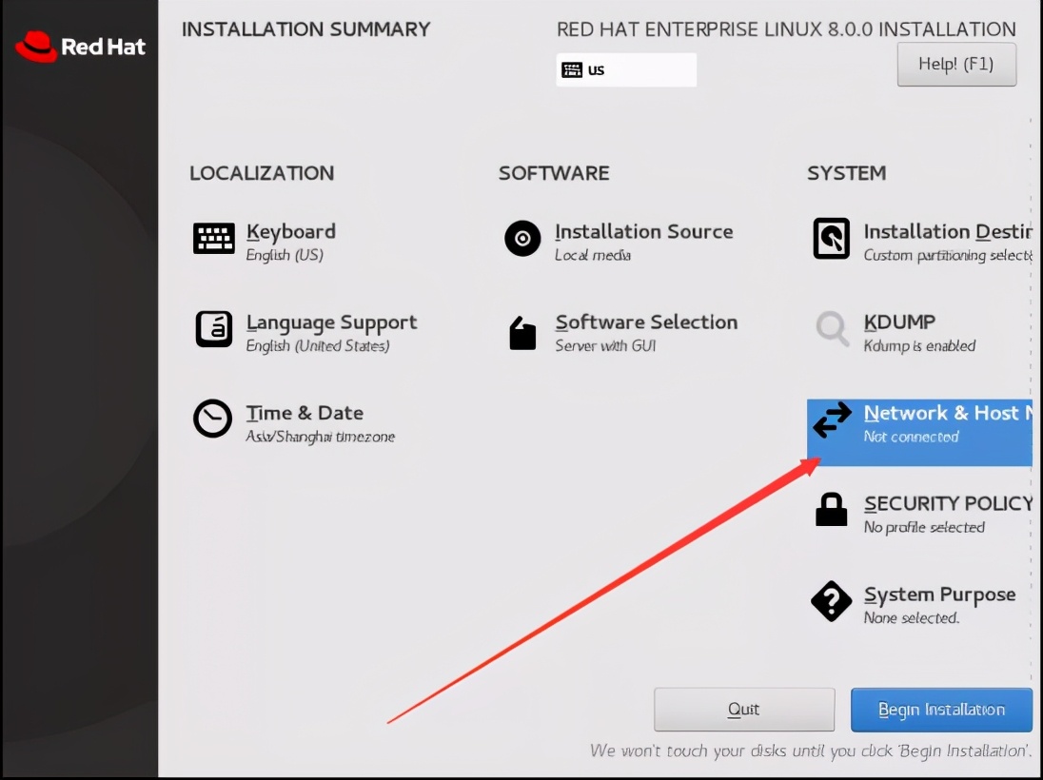Click the Red Hat logo
This screenshot has height=780, width=1043.
pos(80,47)
